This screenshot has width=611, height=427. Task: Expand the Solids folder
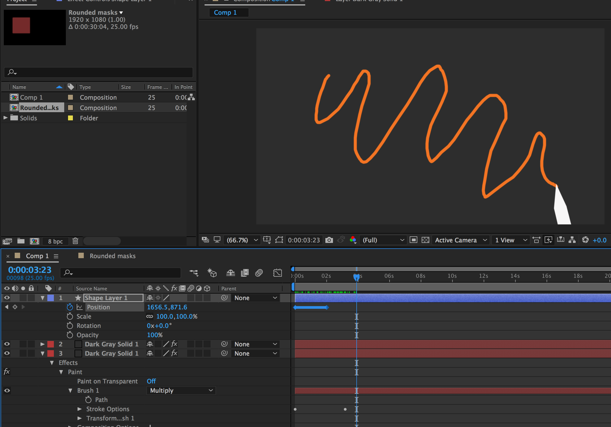pyautogui.click(x=5, y=118)
